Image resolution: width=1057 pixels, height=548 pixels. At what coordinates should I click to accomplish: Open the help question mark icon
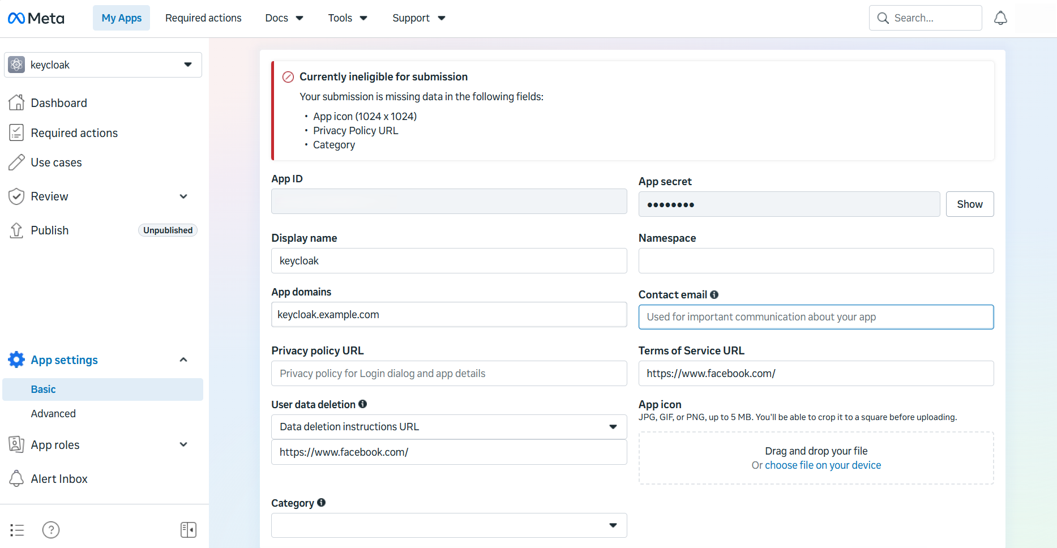click(51, 530)
